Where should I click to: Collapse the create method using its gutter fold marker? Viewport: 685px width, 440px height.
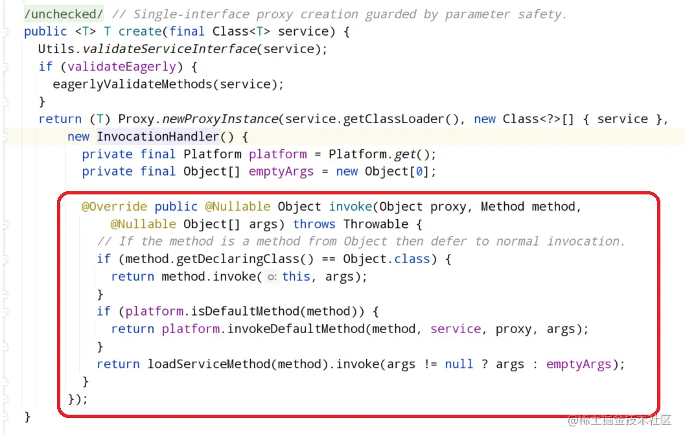pos(5,32)
